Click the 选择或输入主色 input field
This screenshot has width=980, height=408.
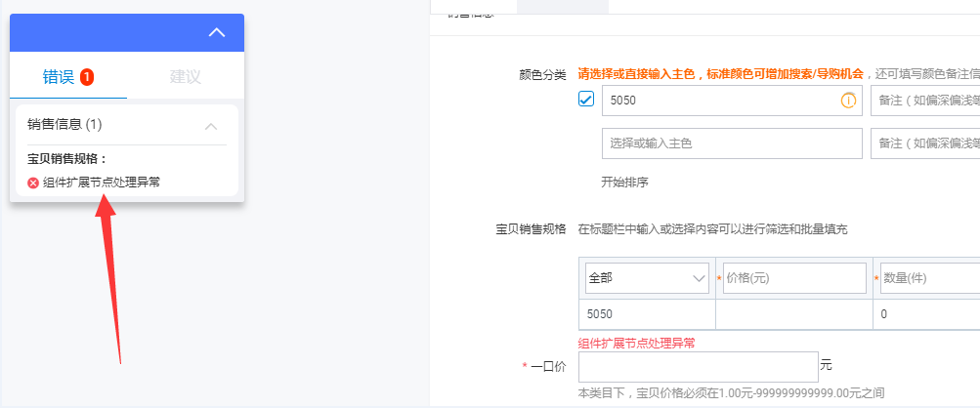click(732, 143)
